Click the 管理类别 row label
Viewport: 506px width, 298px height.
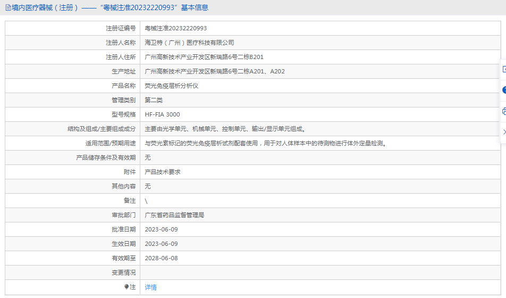[124, 100]
